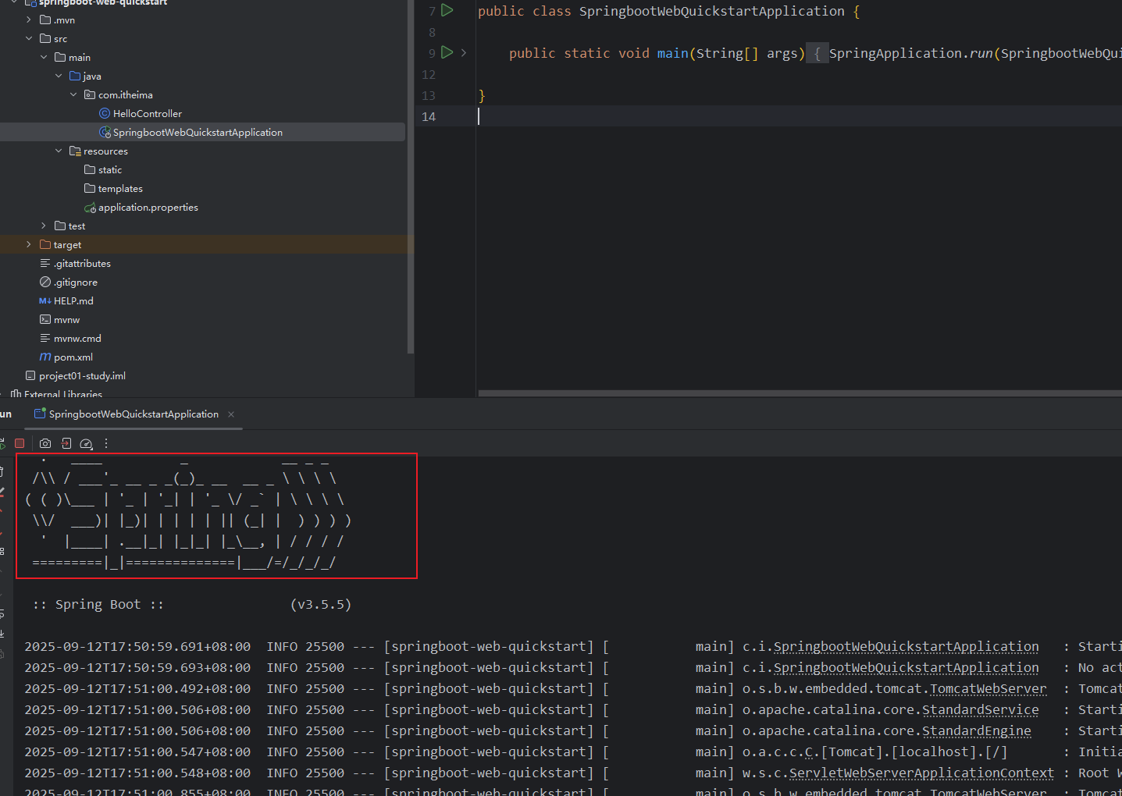1122x796 pixels.
Task: Collapse the resources folder
Action: 59,151
